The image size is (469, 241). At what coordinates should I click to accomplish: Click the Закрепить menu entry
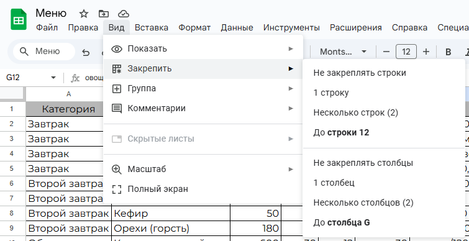203,69
